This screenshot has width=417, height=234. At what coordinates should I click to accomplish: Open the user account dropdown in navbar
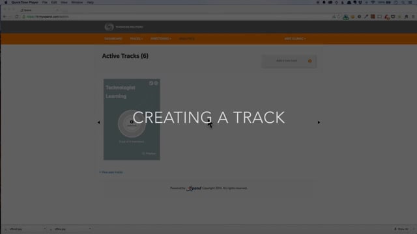[x=295, y=39]
